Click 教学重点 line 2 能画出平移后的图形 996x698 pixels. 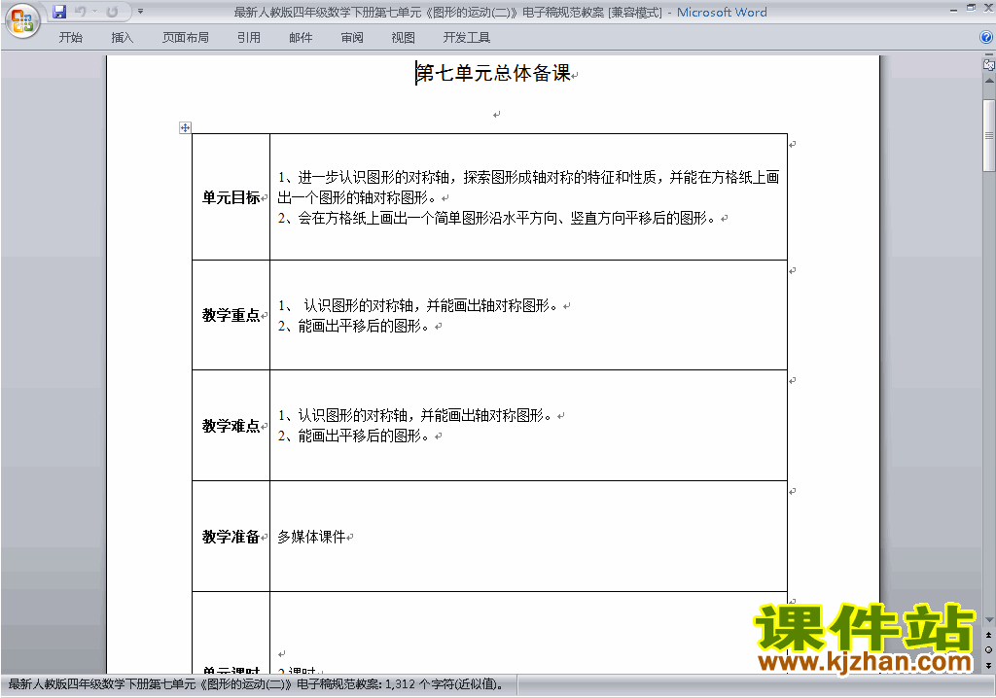[354, 326]
